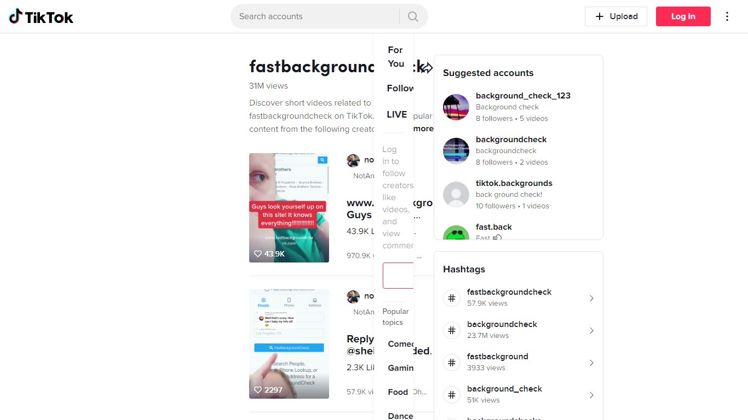The height and width of the screenshot is (420, 748).
Task: Click '8 followers • 5 videos' text
Action: coord(511,118)
